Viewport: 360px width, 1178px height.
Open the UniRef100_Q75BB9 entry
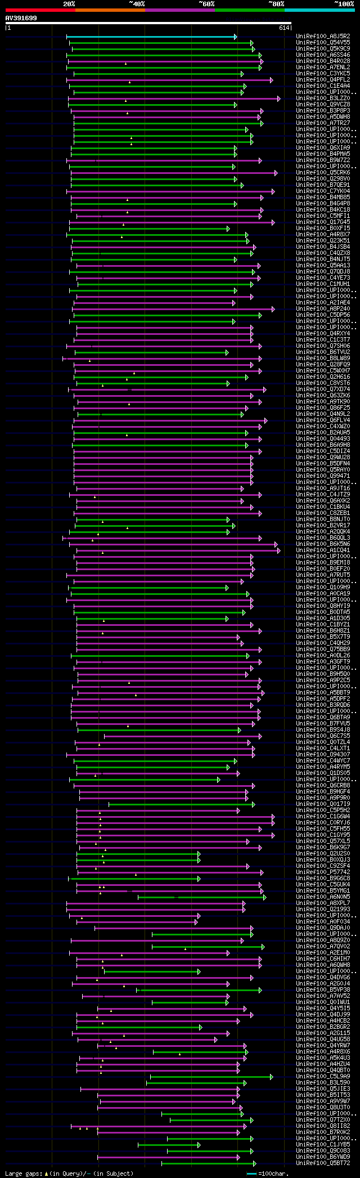click(x=323, y=650)
